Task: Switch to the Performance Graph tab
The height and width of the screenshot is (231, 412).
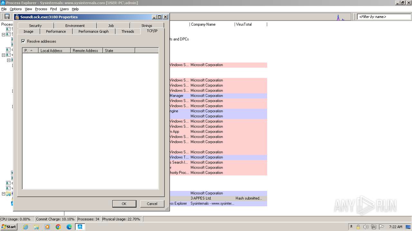Action: coord(94,31)
